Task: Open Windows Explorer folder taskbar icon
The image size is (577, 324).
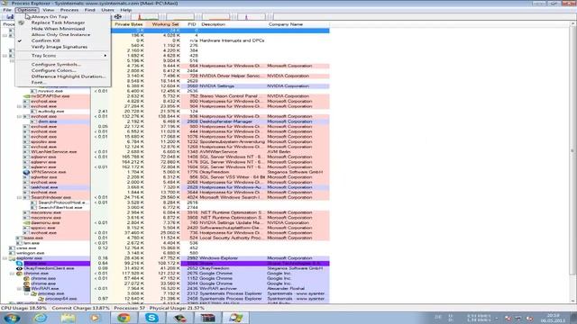Action: coord(68,318)
